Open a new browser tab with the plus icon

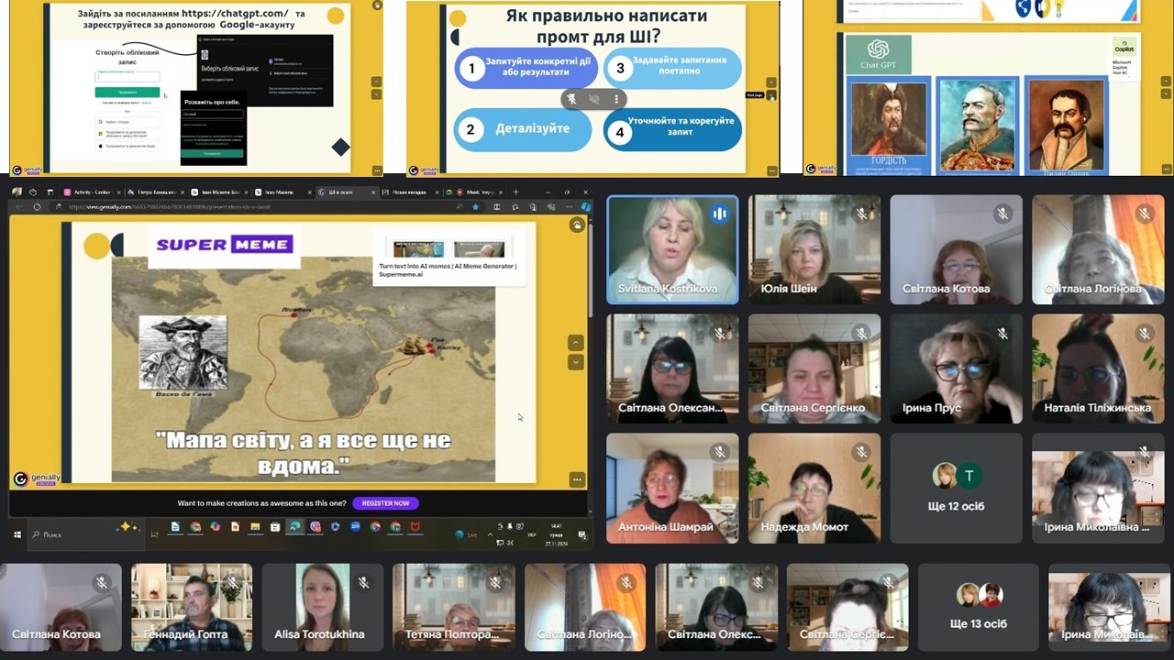pos(516,192)
